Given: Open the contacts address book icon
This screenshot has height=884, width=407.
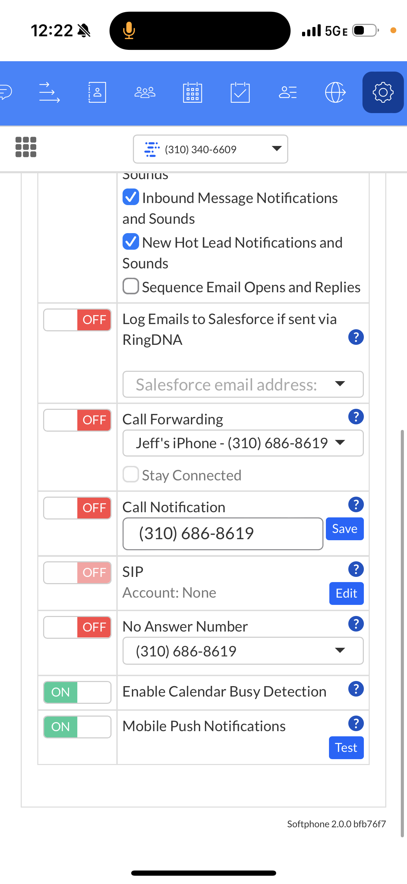Looking at the screenshot, I should 97,92.
